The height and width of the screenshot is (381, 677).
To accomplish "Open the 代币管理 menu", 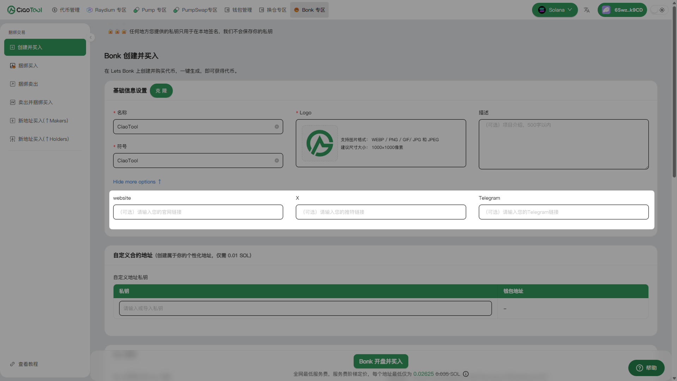I will (x=66, y=10).
